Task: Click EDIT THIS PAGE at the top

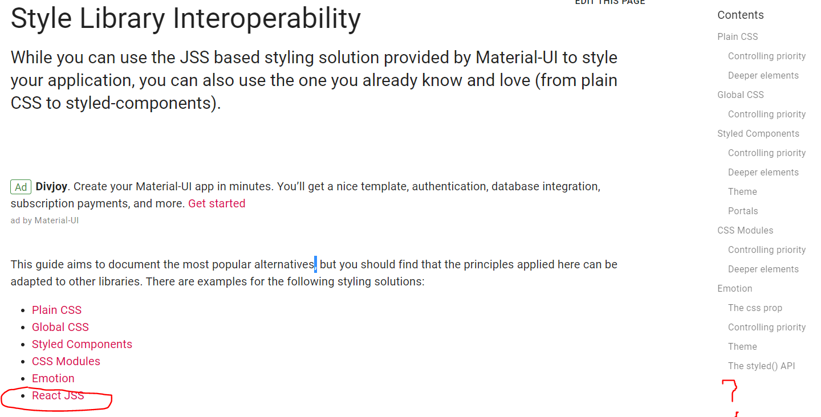Action: (609, 2)
